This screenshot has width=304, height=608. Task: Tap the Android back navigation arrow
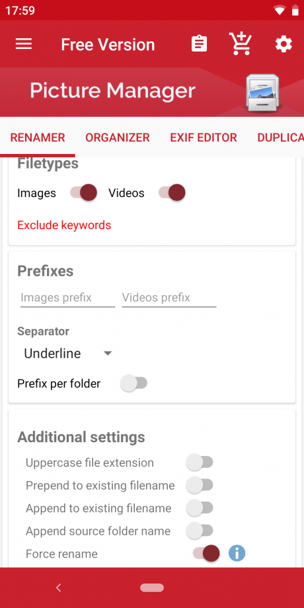click(x=59, y=588)
